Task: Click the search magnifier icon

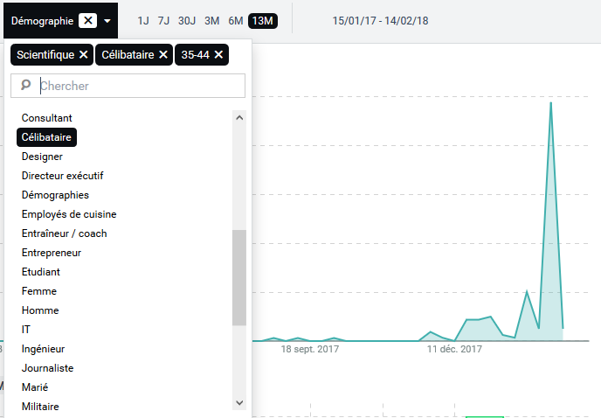Action: [25, 85]
